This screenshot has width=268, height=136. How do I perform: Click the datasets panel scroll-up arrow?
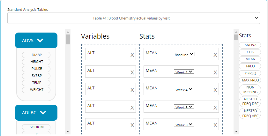[68, 32]
